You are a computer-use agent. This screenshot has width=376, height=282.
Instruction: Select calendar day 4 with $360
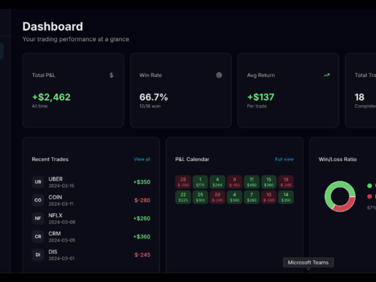[x=234, y=197]
